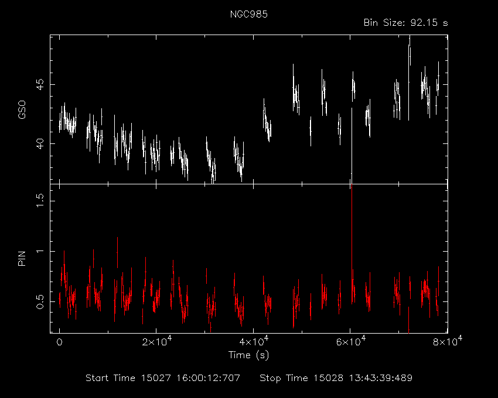The image size is (498, 398).
Task: Click the 8×10^4 time tick label
Action: click(448, 341)
